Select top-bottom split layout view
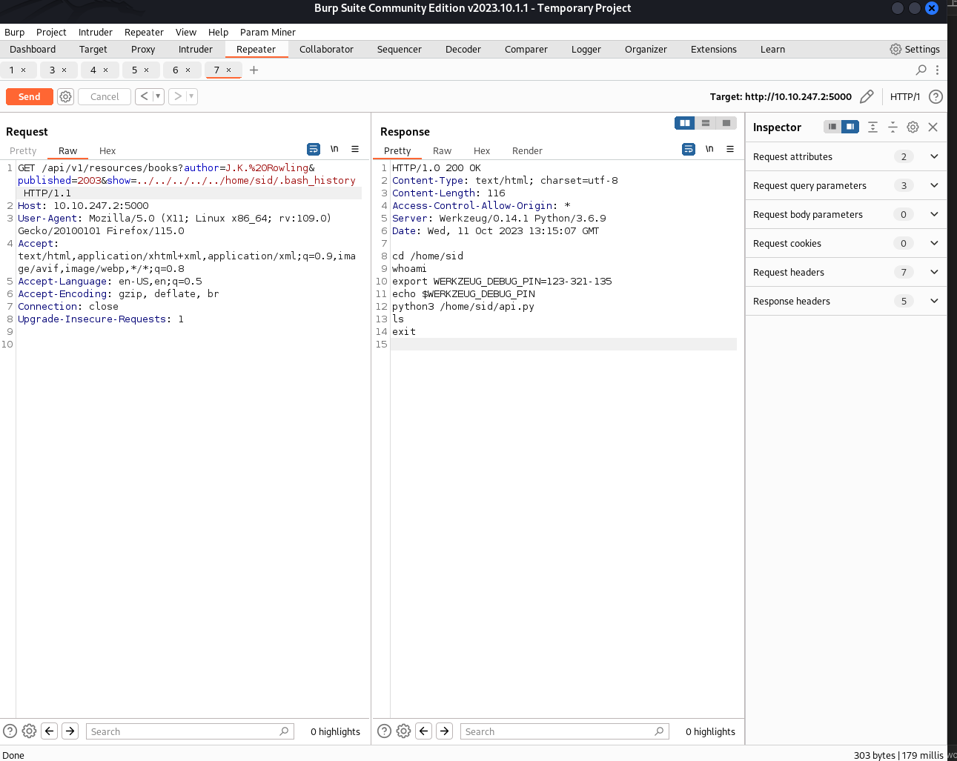957x761 pixels. [x=706, y=123]
